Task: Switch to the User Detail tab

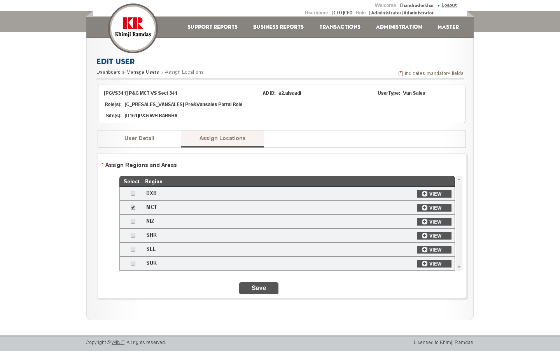Action: point(139,139)
